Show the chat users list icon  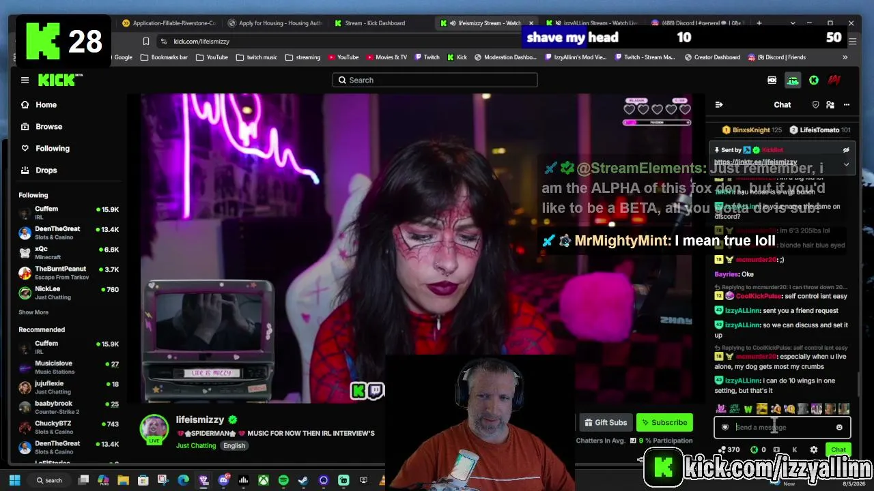point(830,104)
